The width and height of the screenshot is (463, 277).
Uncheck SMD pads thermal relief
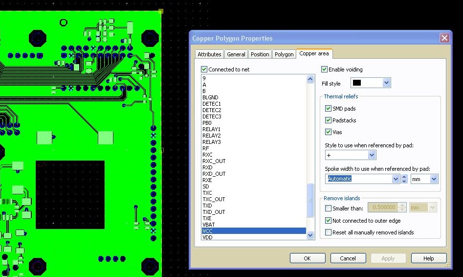(x=329, y=109)
